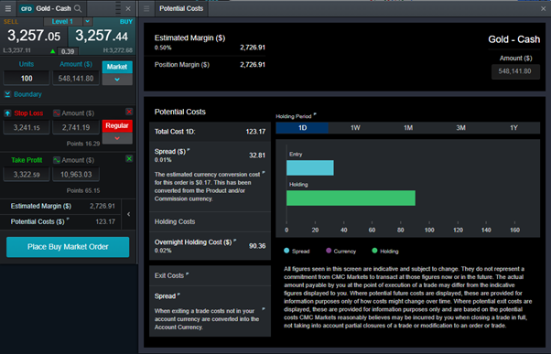Click the Stop Loss direction arrow icon
Image resolution: width=551 pixels, height=354 pixels.
[x=7, y=113]
